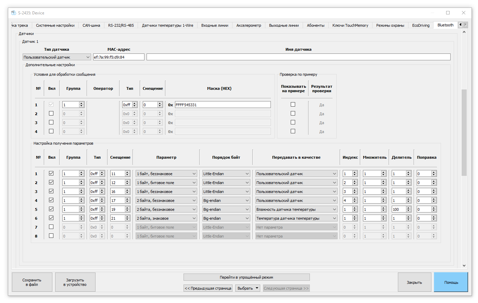Image resolution: width=478 pixels, height=303 pixels.
Task: Click Перейти в упрощённый режим button
Action: point(247,277)
